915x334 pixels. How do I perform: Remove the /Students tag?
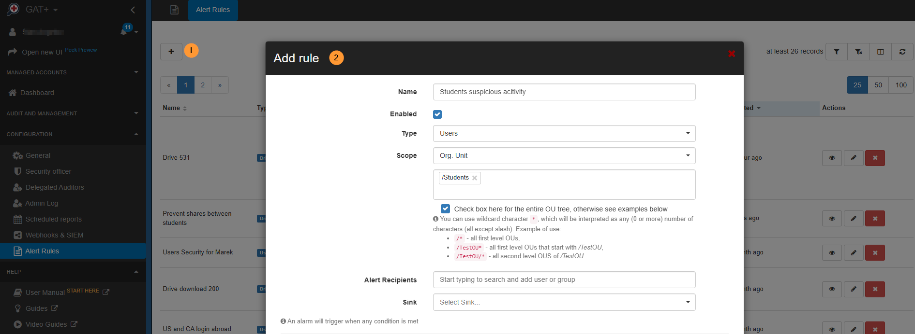(475, 178)
